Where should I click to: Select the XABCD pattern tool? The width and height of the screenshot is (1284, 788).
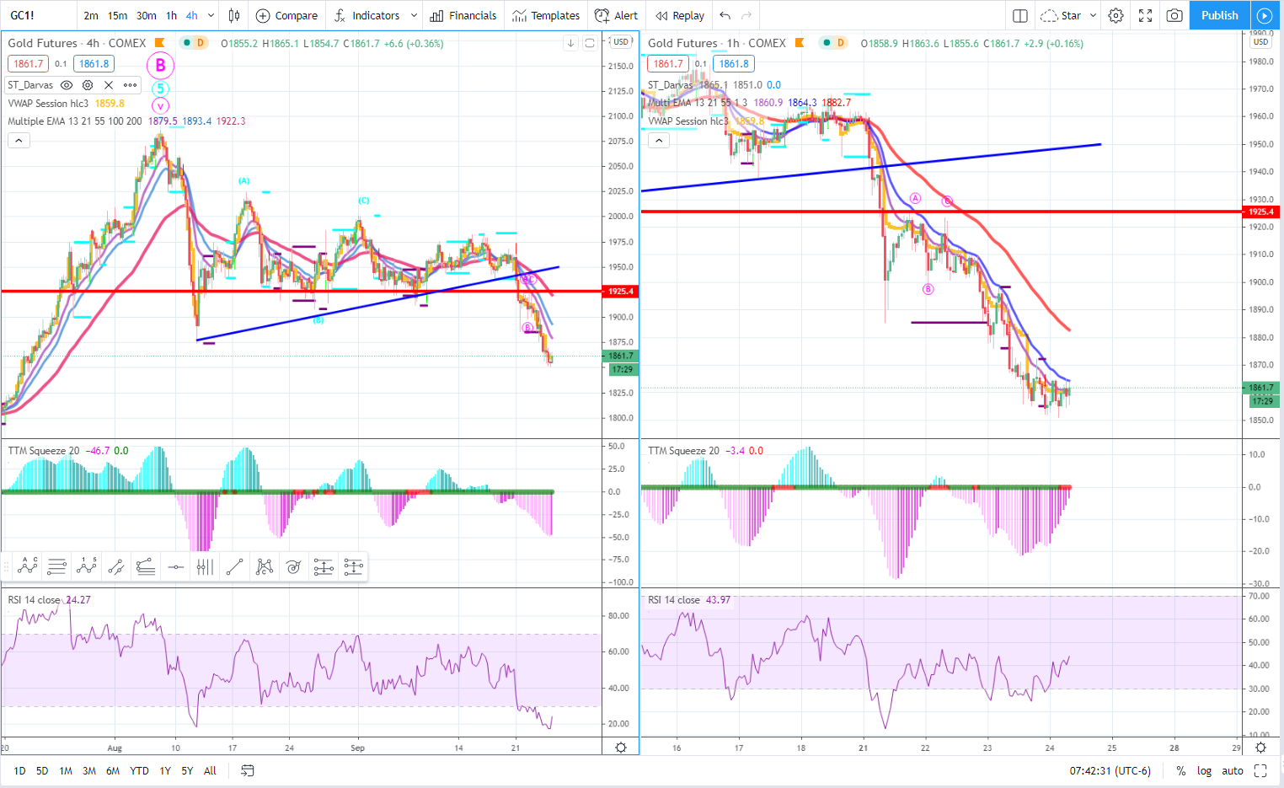(265, 567)
